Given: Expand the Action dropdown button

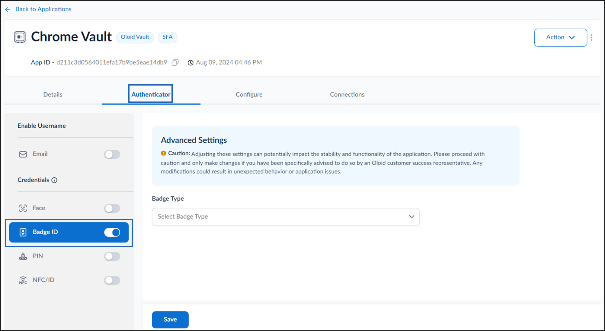Looking at the screenshot, I should pyautogui.click(x=560, y=37).
